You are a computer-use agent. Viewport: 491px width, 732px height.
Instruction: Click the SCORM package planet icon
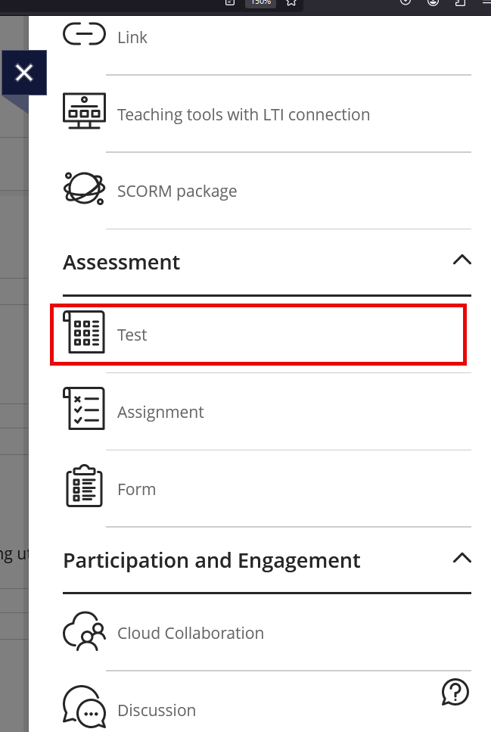coord(84,188)
